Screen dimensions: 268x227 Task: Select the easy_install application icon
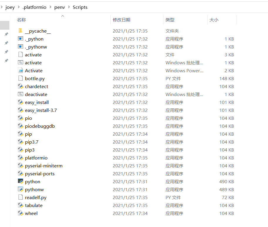(20, 102)
